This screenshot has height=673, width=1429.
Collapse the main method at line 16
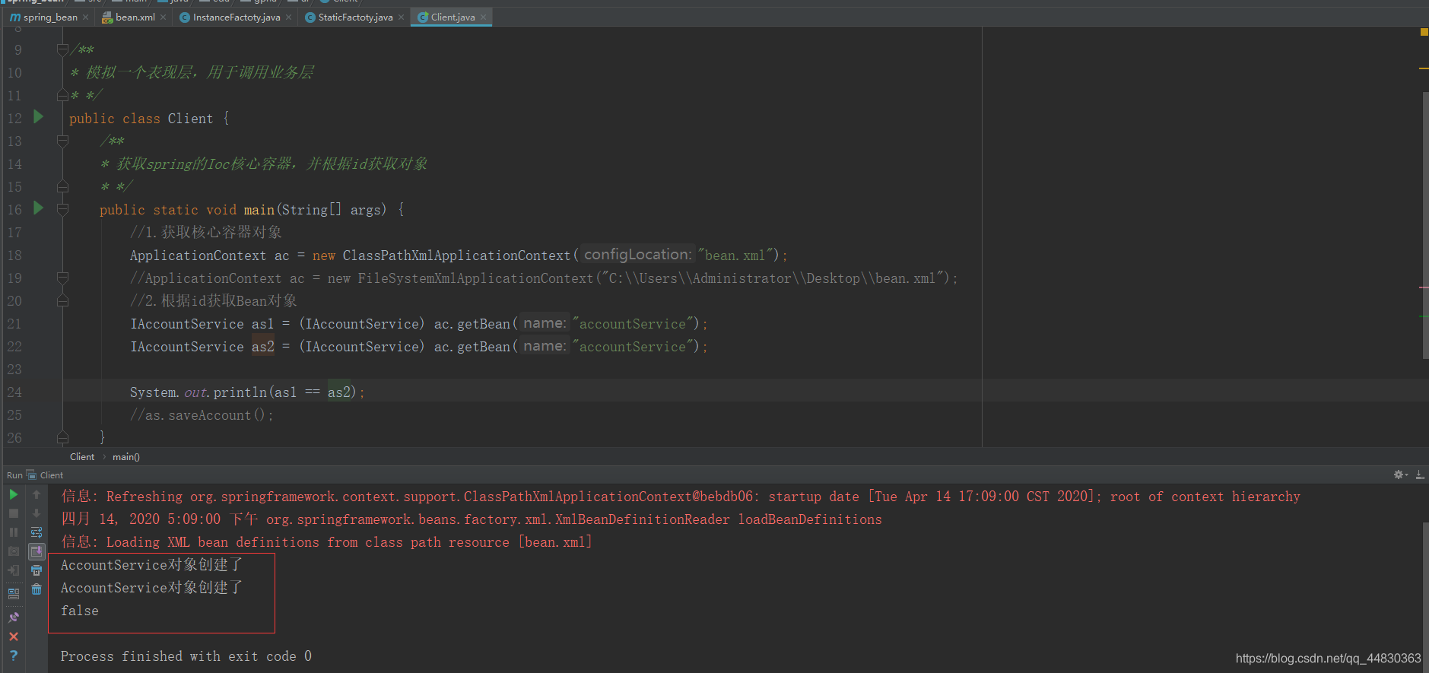pos(62,210)
